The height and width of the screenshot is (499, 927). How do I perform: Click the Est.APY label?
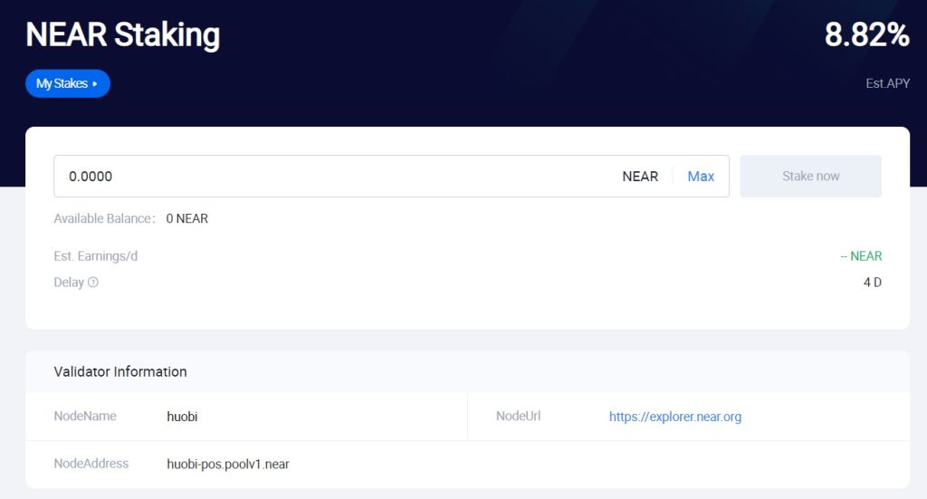[887, 84]
